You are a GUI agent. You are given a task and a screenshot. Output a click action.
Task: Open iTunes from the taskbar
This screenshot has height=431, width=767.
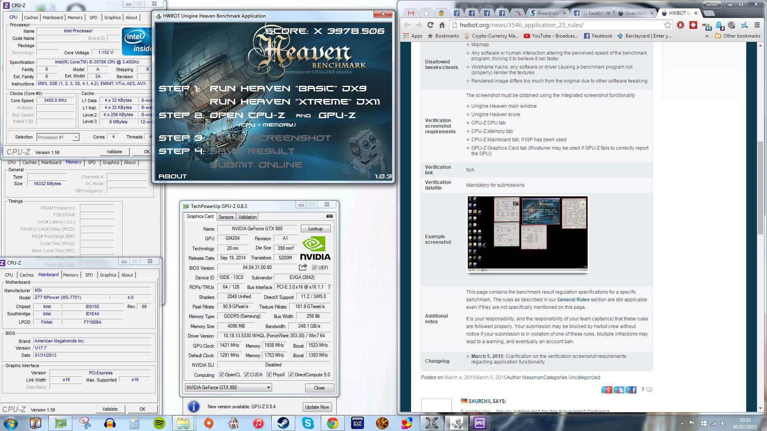tap(258, 423)
